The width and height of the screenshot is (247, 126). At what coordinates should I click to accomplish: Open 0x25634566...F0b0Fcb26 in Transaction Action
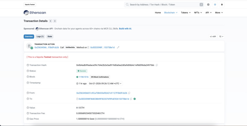click(47, 47)
